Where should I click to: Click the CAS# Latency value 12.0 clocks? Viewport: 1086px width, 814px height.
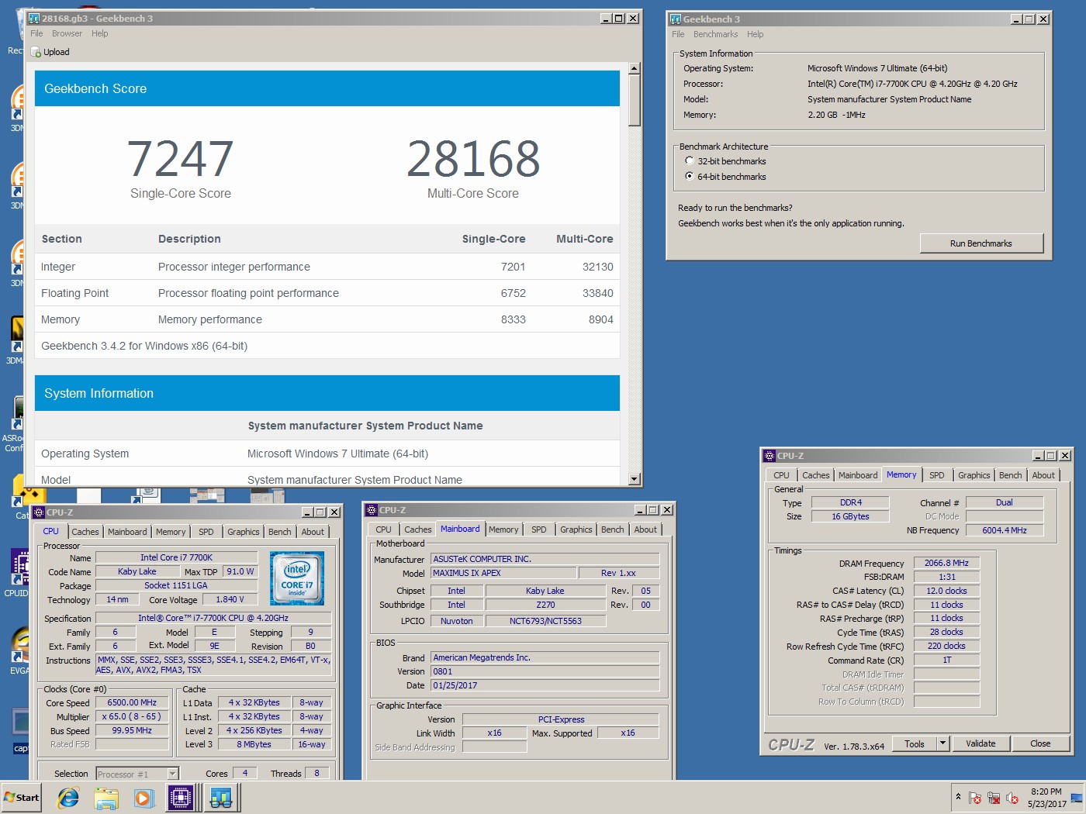pos(946,591)
